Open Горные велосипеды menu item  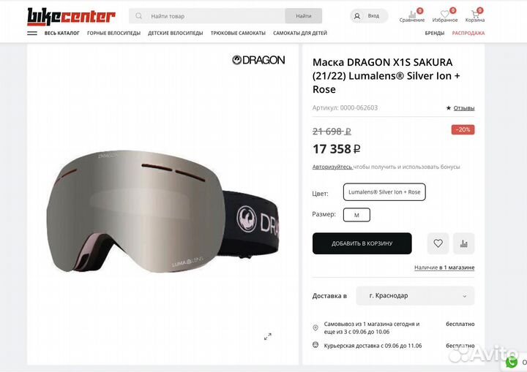click(x=113, y=33)
